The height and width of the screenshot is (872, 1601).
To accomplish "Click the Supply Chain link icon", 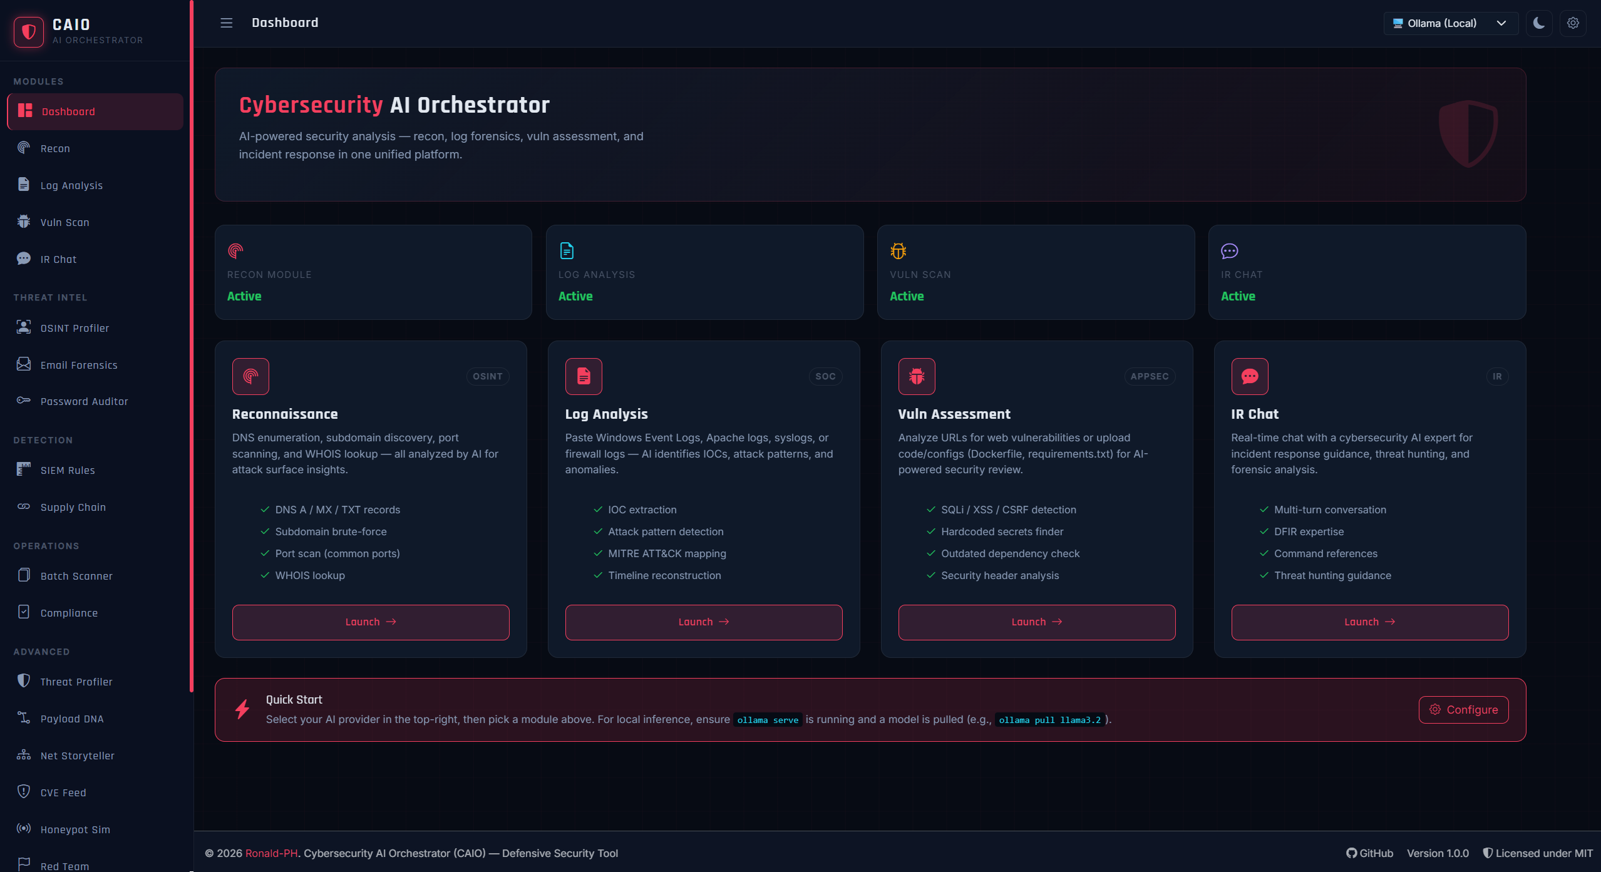I will pyautogui.click(x=24, y=506).
